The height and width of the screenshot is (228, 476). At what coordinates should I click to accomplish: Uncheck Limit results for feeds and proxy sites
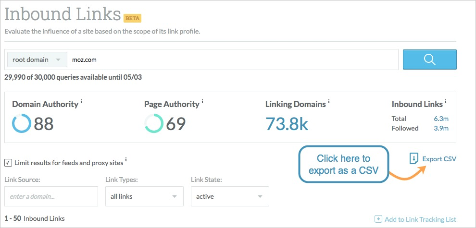8,163
